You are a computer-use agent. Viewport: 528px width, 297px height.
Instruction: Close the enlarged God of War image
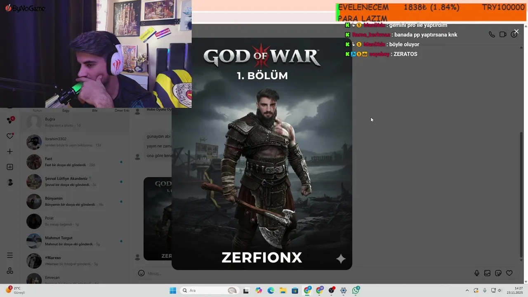coord(516,31)
